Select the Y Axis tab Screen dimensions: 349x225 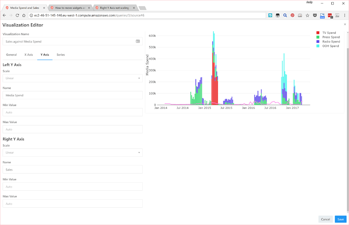click(45, 54)
